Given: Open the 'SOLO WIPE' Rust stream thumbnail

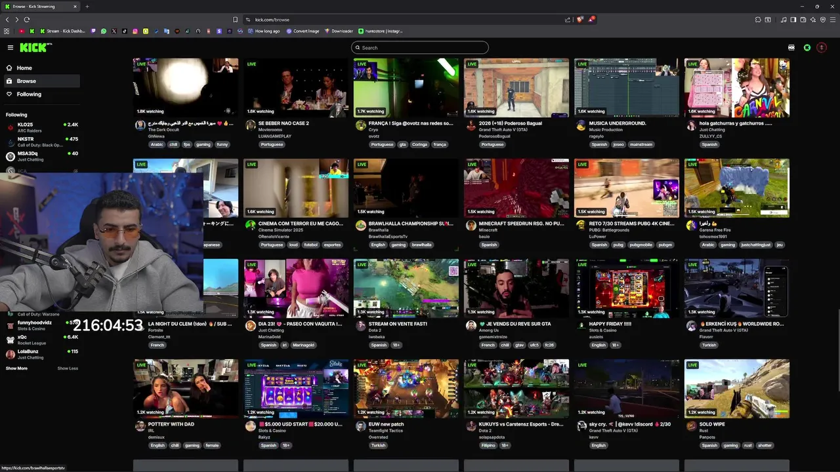Looking at the screenshot, I should 737,388.
